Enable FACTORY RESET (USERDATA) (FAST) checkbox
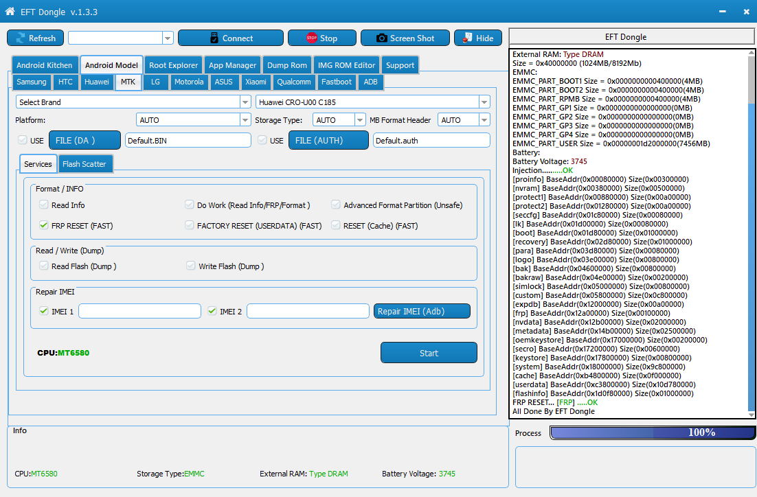The width and height of the screenshot is (757, 497). tap(190, 225)
